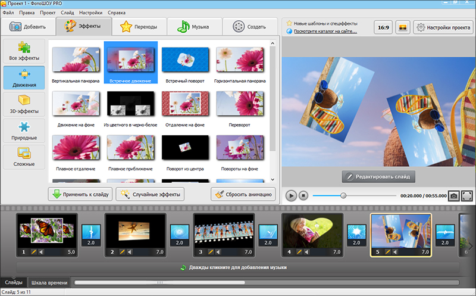Screen dimensions: 476x296
Task: Choose the Из цветного в черно-белое effect
Action: tap(130, 104)
